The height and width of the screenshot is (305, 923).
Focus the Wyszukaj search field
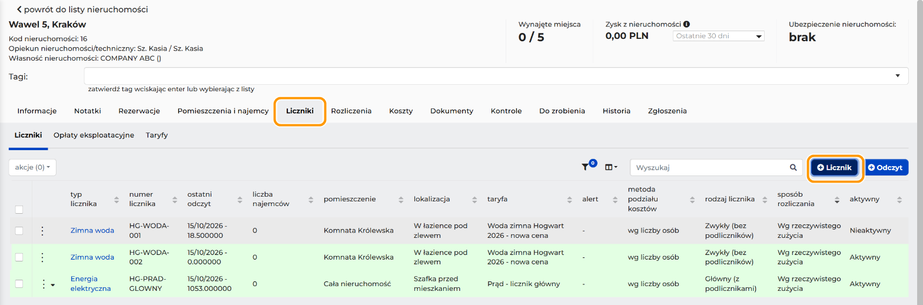(709, 167)
